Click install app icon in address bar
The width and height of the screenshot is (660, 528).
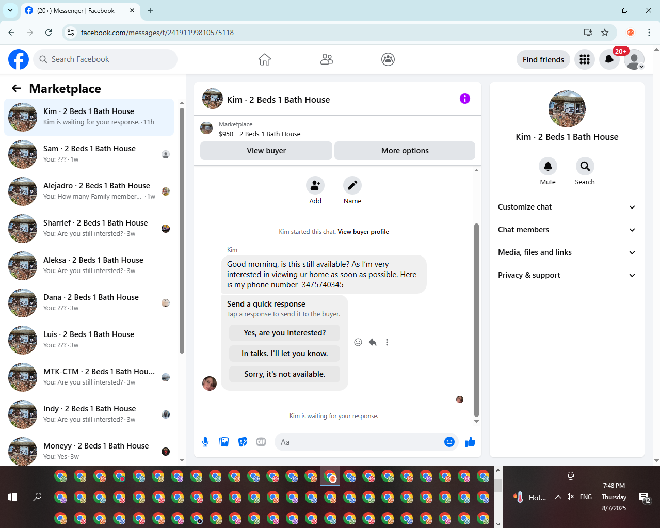[588, 33]
